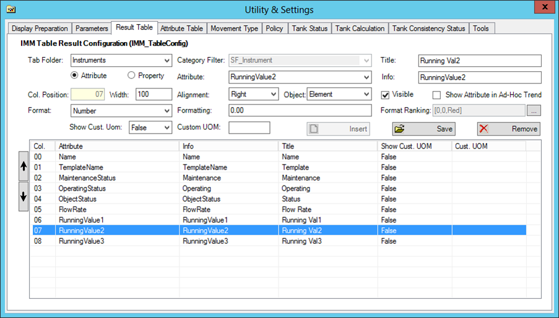
Task: Click the Format Ranking field
Action: 479,110
